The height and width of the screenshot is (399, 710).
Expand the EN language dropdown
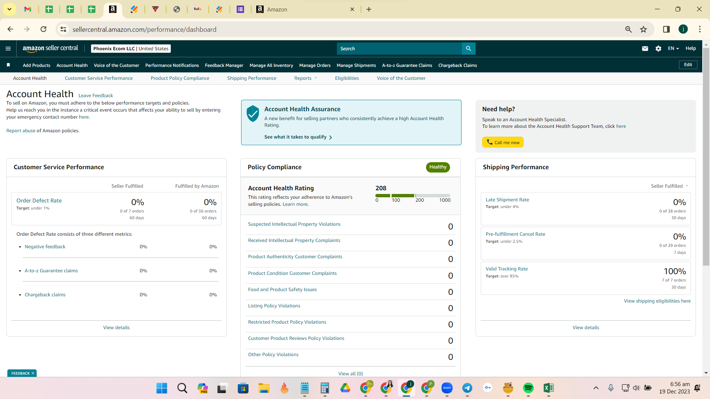[x=673, y=48]
